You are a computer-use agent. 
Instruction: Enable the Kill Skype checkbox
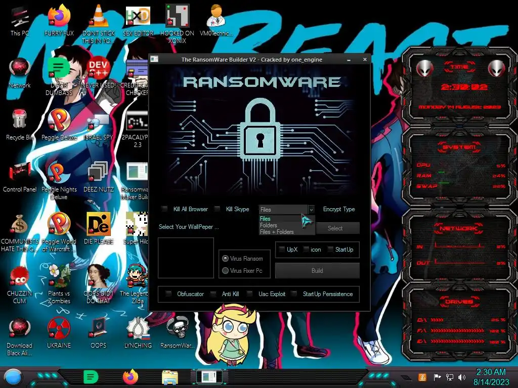pyautogui.click(x=217, y=209)
